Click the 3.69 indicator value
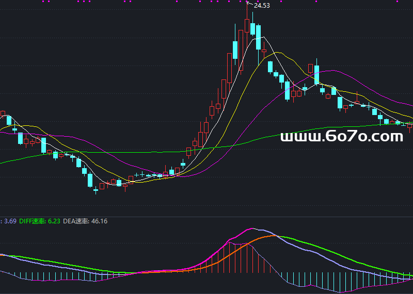 (x=10, y=221)
